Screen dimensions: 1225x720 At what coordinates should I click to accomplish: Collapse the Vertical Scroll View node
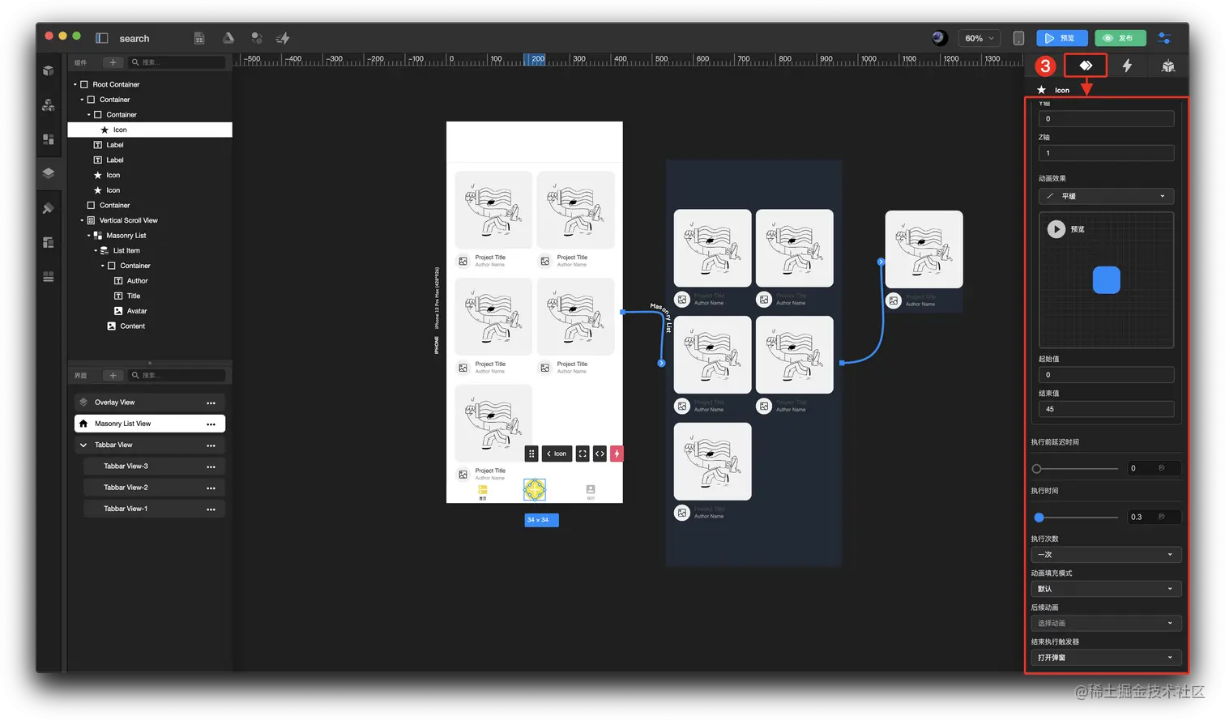click(82, 220)
